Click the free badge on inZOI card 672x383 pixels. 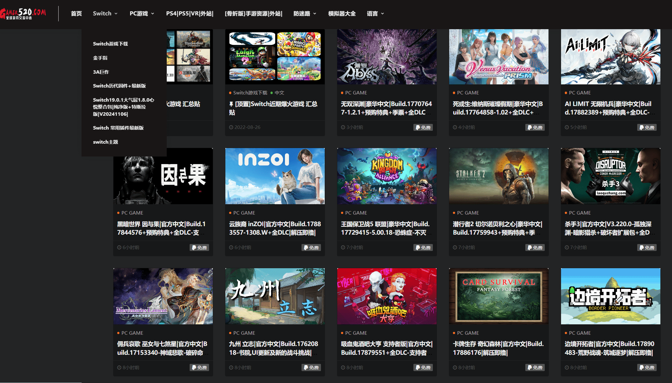pyautogui.click(x=311, y=247)
